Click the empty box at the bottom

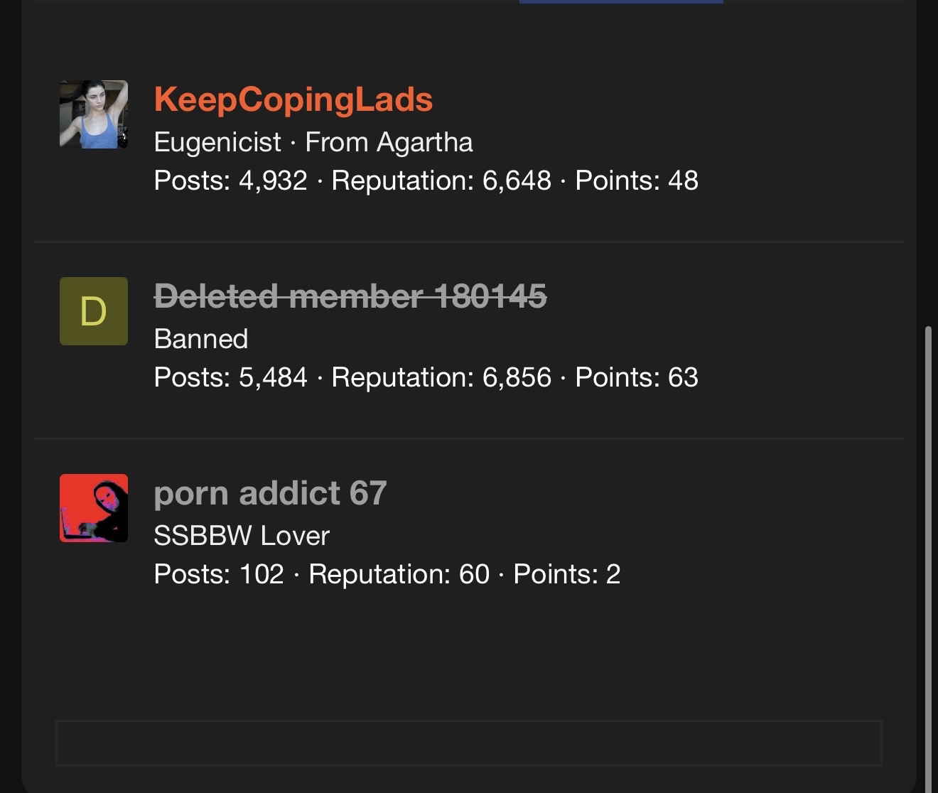(x=469, y=743)
